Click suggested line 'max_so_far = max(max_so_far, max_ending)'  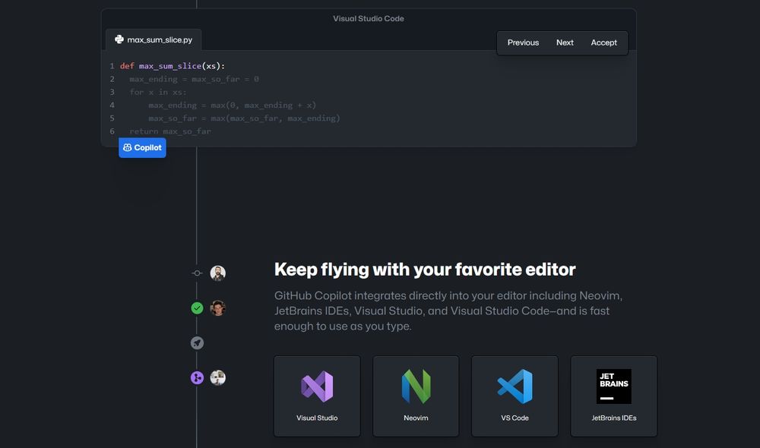click(x=244, y=118)
